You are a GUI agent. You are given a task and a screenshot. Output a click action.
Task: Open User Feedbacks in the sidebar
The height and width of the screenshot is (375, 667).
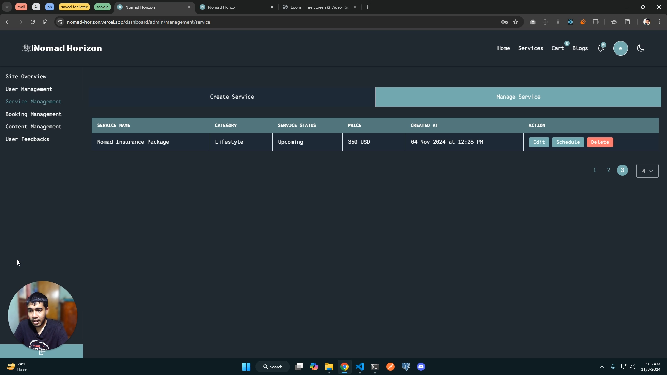(x=27, y=139)
